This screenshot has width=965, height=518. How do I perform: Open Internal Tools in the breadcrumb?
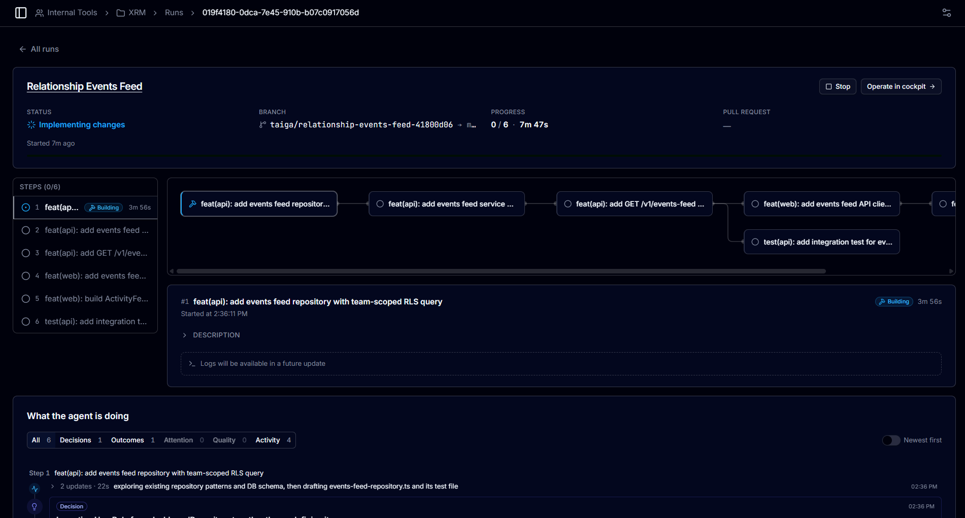point(72,13)
